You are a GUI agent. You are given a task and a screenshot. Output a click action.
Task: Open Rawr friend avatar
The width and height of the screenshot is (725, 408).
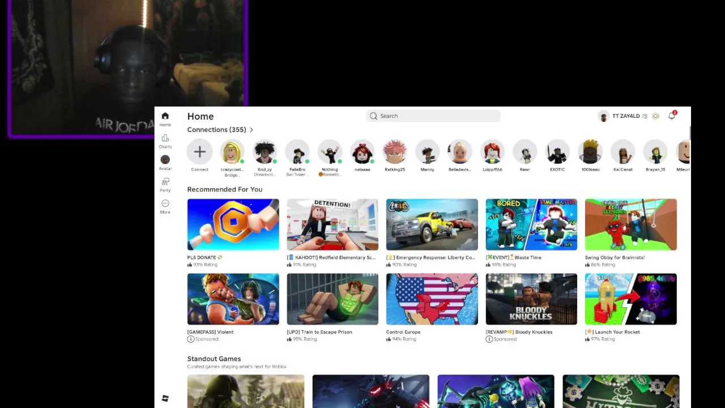[x=525, y=152]
